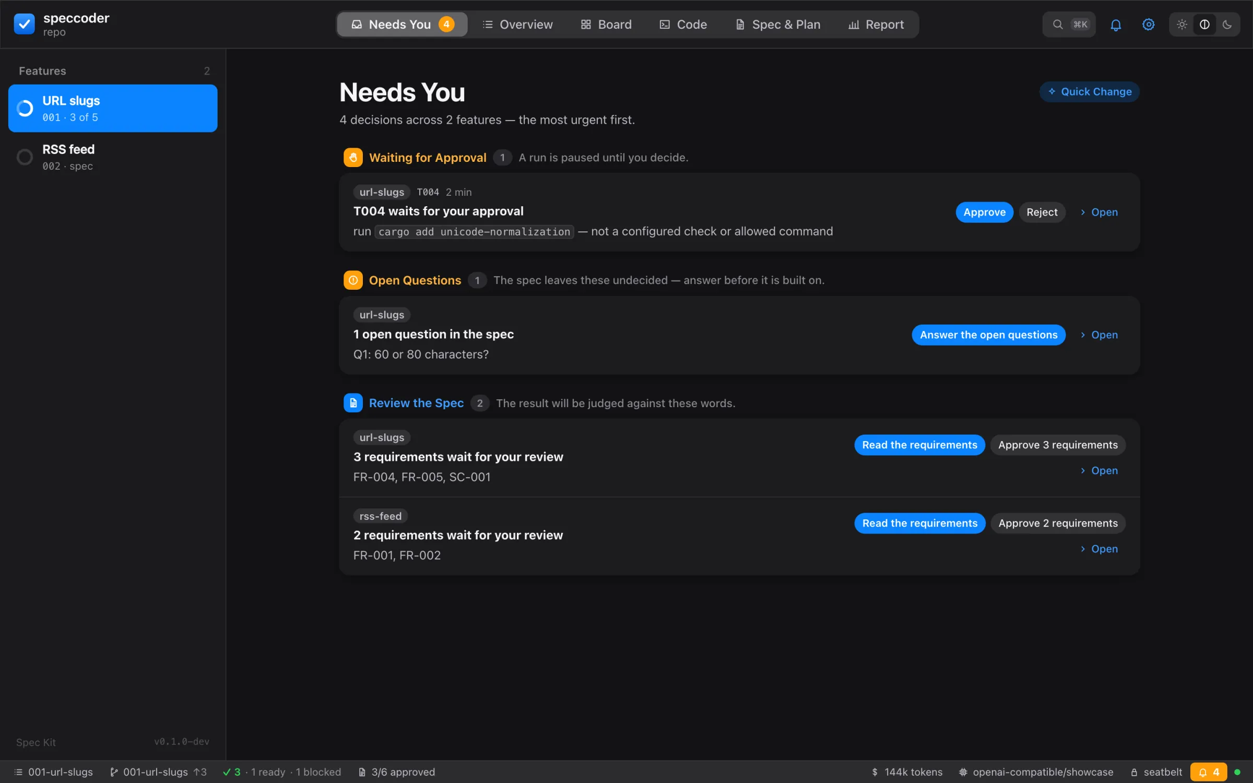The height and width of the screenshot is (783, 1253).
Task: Click Answer the open questions
Action: coord(988,335)
